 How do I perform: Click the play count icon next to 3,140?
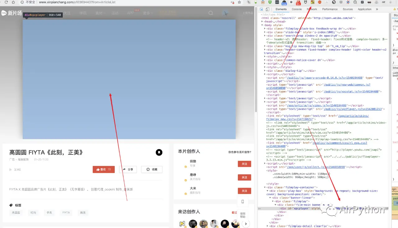point(11,170)
